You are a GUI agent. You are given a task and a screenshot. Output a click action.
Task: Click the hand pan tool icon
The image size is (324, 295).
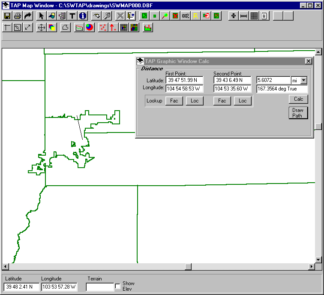click(96, 16)
